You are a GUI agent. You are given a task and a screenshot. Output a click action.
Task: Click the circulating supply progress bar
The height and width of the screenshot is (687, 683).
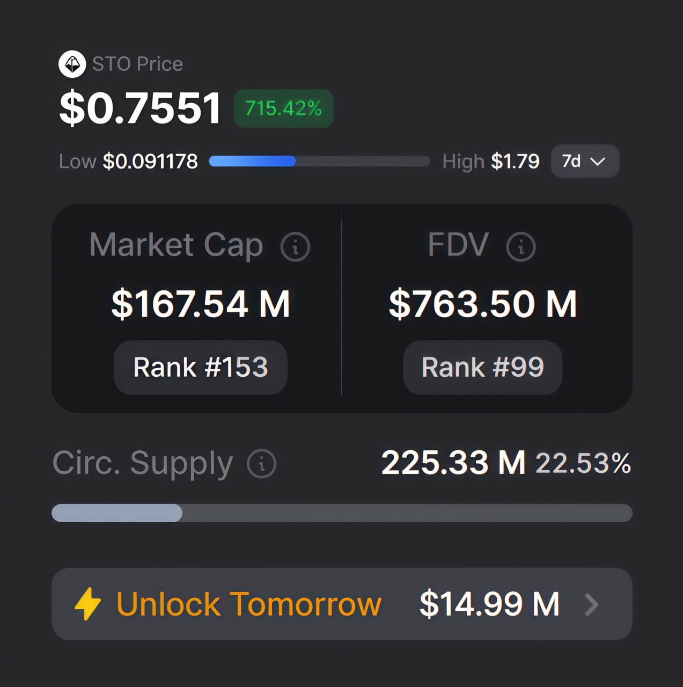pyautogui.click(x=342, y=513)
